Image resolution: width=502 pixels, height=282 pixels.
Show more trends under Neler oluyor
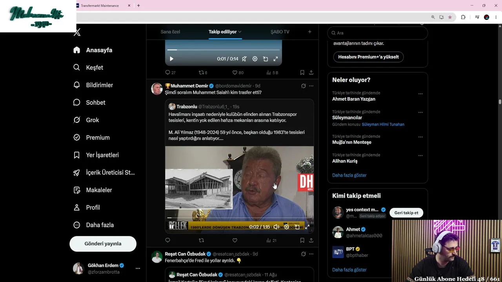point(349,175)
